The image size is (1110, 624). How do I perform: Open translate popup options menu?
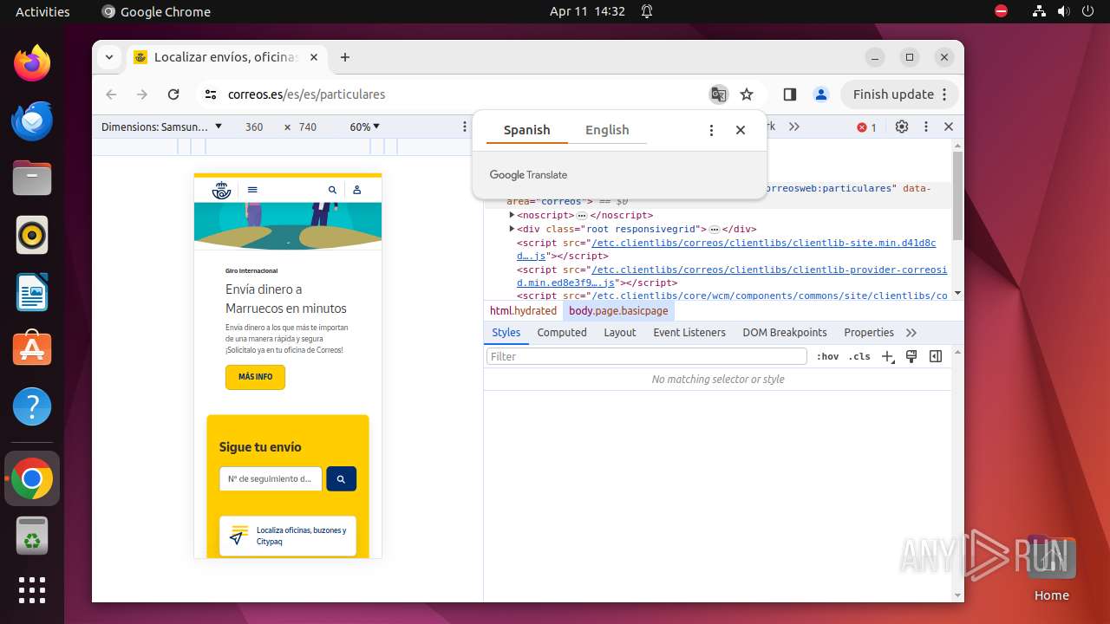[711, 130]
